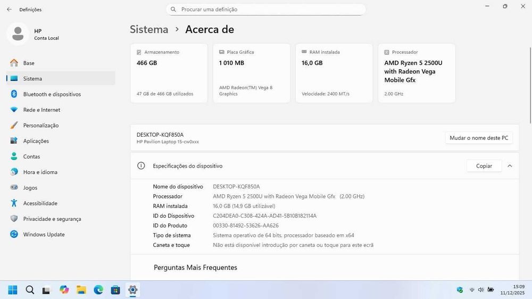Click the info icon beside Especificações
This screenshot has height=299, width=532.
141,165
